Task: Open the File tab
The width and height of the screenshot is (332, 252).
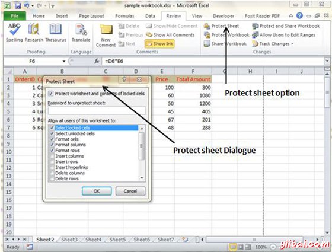Action: point(15,16)
